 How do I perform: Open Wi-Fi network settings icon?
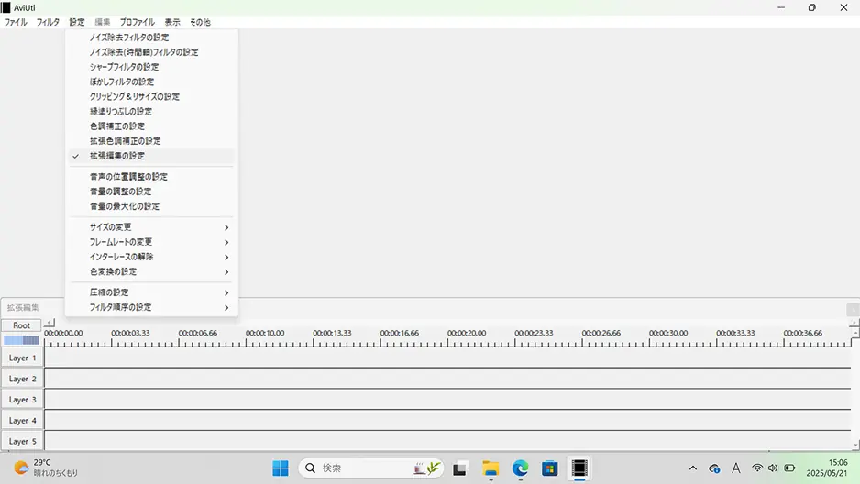pyautogui.click(x=757, y=467)
